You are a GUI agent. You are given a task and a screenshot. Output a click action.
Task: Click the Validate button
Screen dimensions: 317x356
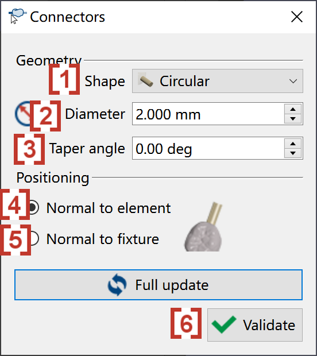click(255, 324)
